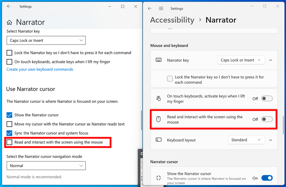Uncheck Sync the Narrator cursor and system focus
The height and width of the screenshot is (187, 286).
(9, 133)
